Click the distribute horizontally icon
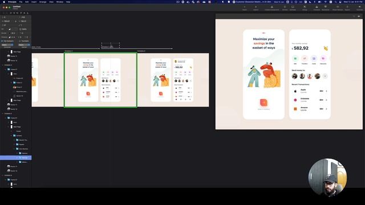365x205 pixels. coord(3,13)
